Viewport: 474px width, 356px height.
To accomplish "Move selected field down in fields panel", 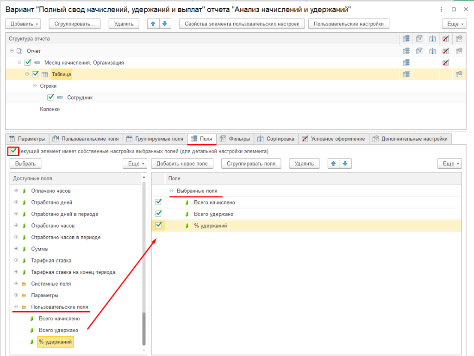I will 345,163.
